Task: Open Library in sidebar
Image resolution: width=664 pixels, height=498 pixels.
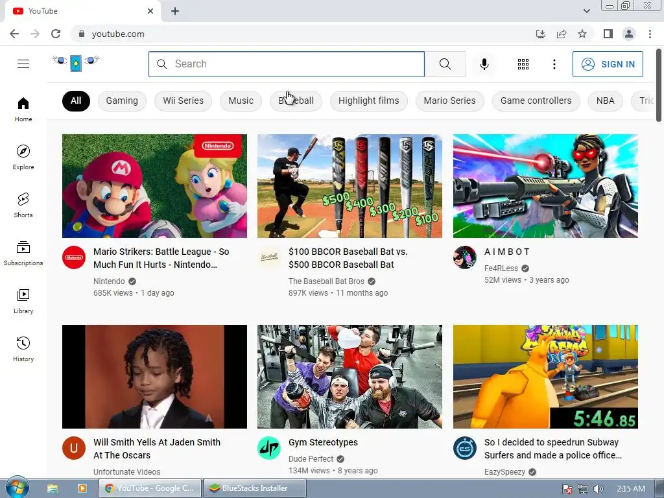Action: click(23, 301)
